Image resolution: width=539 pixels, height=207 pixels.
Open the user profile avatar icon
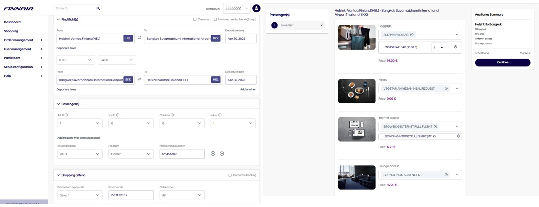[256, 8]
